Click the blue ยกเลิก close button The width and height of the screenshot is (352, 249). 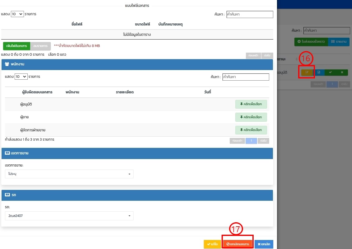pos(264,244)
